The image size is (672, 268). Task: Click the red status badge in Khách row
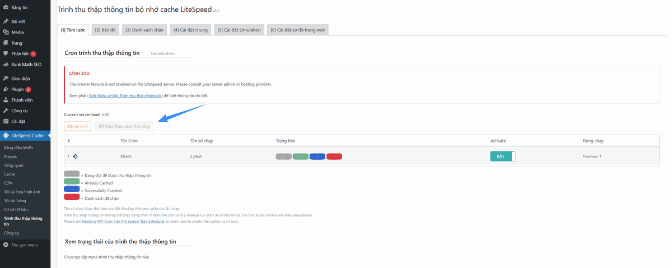pos(334,156)
